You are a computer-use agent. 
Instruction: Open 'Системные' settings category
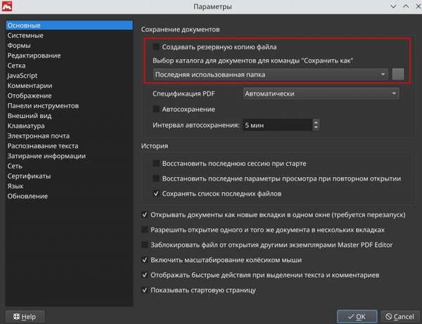70,35
